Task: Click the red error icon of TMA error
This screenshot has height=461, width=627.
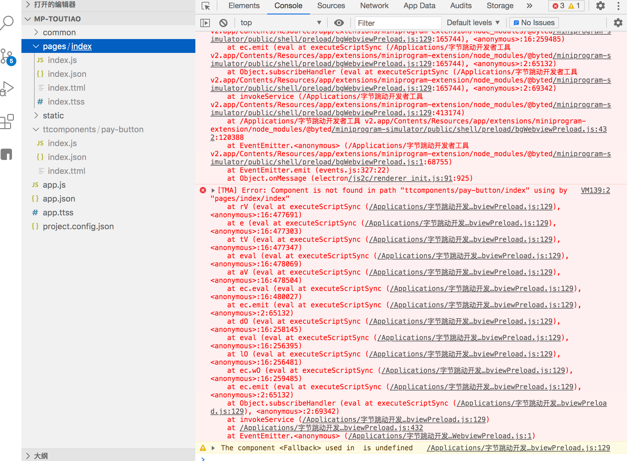Action: click(203, 190)
